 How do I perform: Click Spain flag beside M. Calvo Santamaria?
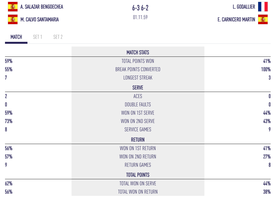pos(13,19)
